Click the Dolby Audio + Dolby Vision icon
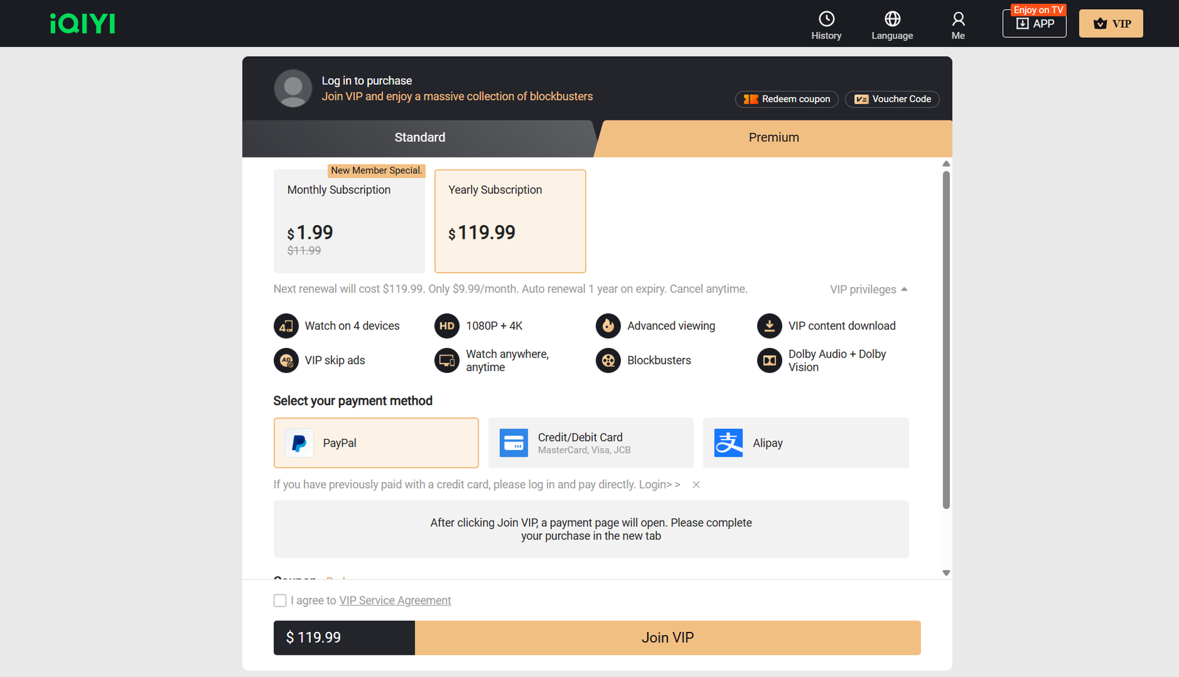The width and height of the screenshot is (1179, 677). pos(770,360)
